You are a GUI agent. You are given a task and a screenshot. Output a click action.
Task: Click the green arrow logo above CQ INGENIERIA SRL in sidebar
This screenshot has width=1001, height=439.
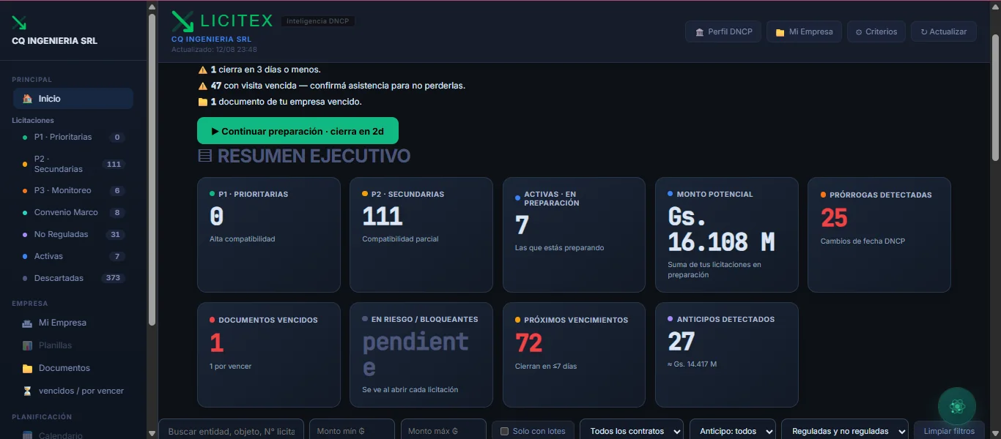19,23
